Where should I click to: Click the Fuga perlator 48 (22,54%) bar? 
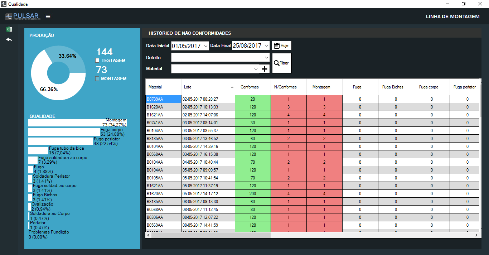point(60,141)
